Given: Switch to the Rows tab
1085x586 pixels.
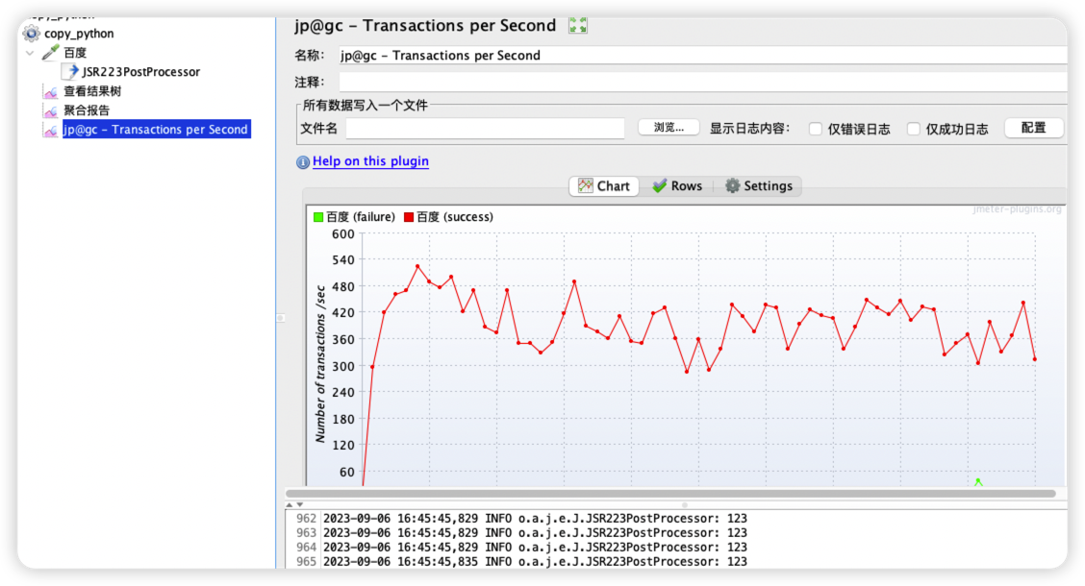Looking at the screenshot, I should coord(677,185).
